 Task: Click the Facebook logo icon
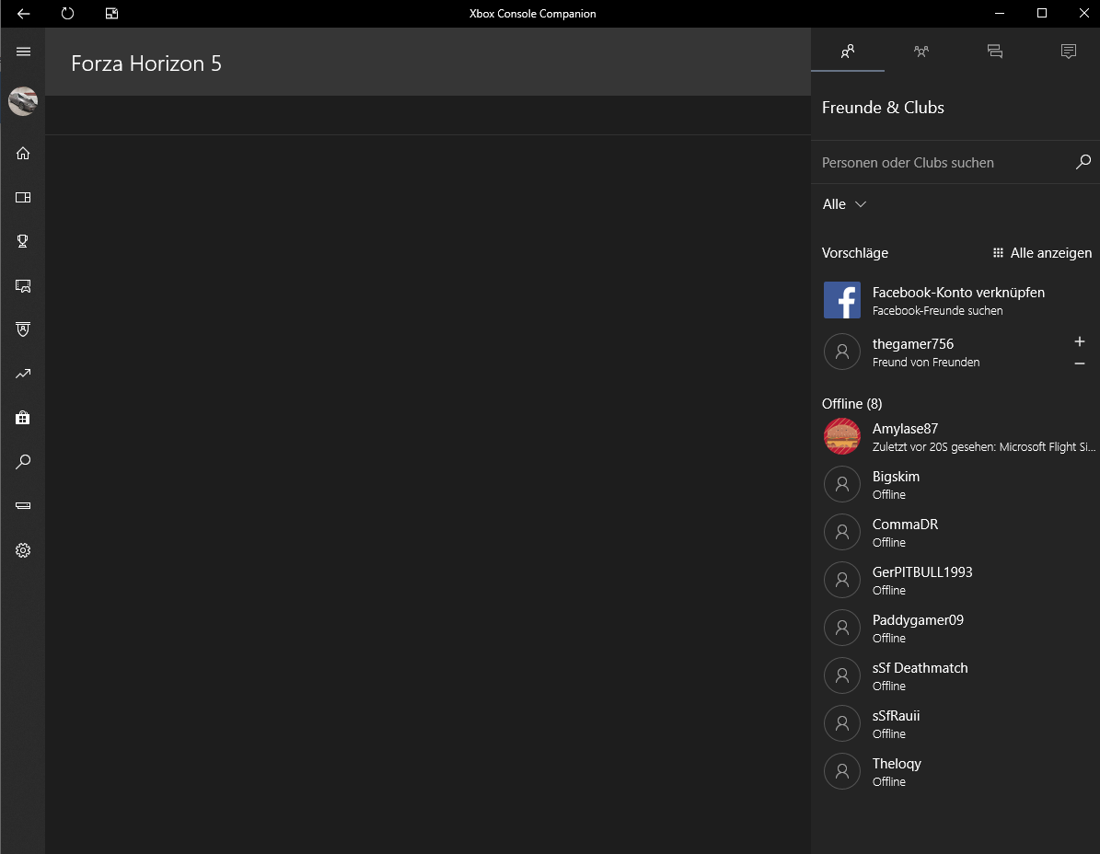click(842, 300)
